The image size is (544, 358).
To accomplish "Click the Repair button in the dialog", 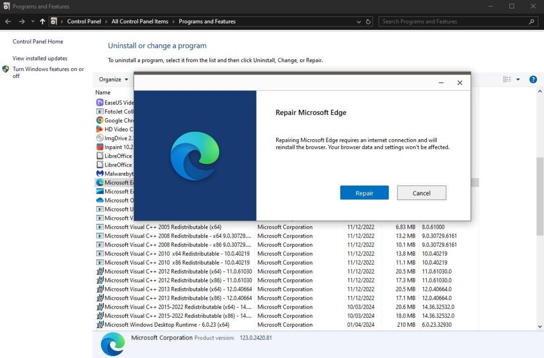I will (364, 193).
